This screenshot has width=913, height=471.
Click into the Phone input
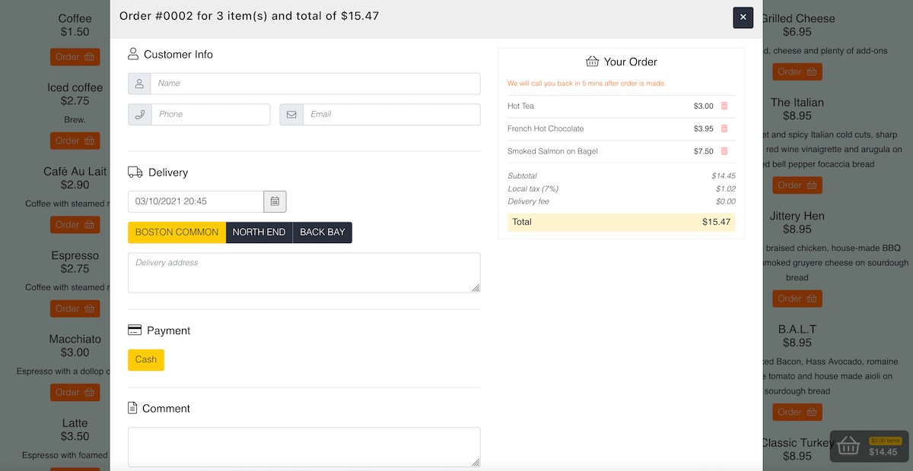click(211, 115)
